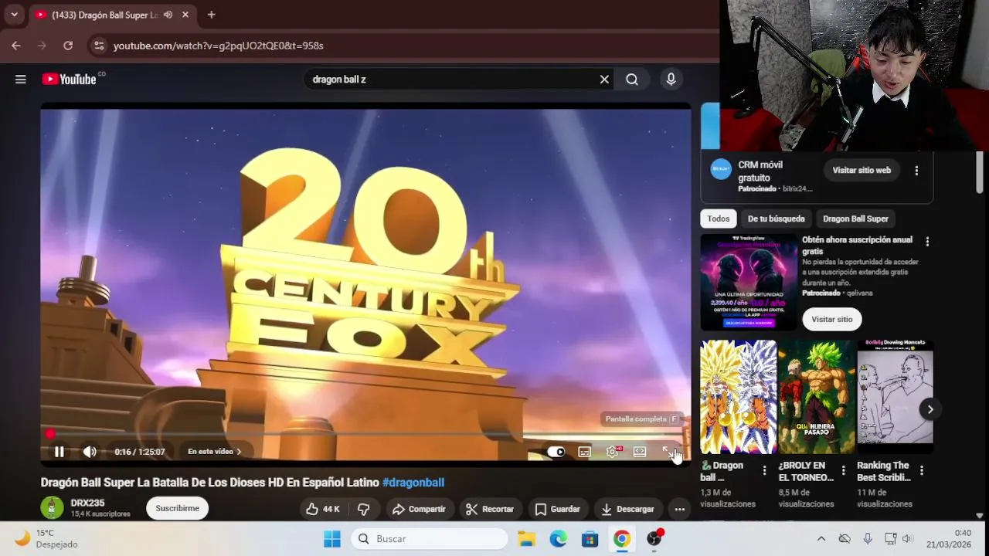Screen dimensions: 989x556
Task: Open player settings gear
Action: [x=613, y=452]
